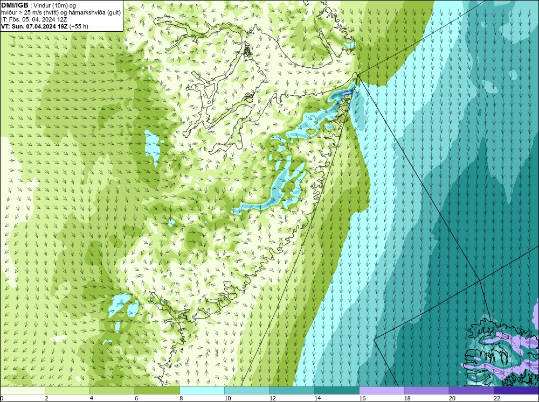
Task: Pick the medium green 4–6 m/s legend swatch
Action: coord(112,390)
